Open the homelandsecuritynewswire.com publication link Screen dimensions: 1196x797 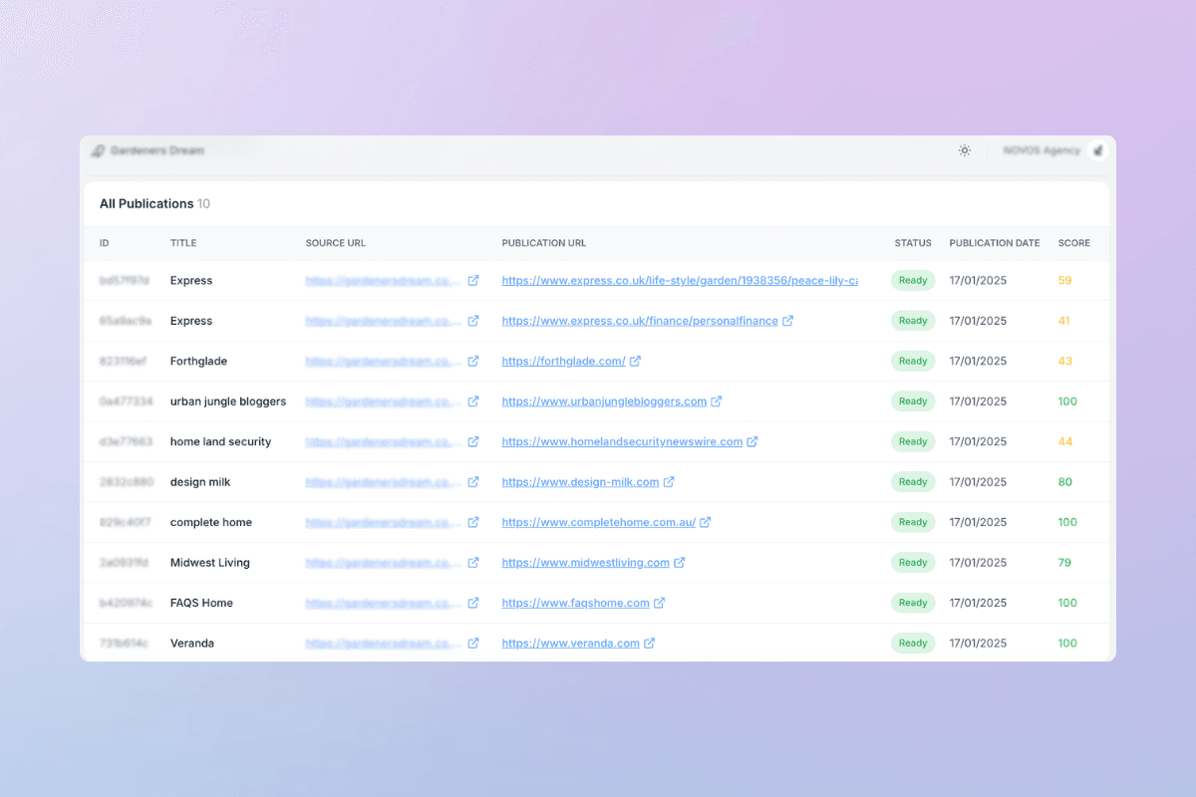click(622, 441)
